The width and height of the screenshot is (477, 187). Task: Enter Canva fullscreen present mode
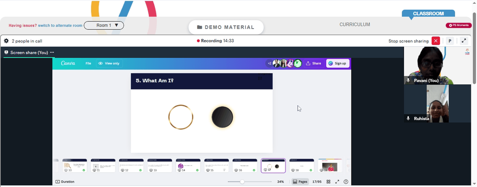pos(337,182)
